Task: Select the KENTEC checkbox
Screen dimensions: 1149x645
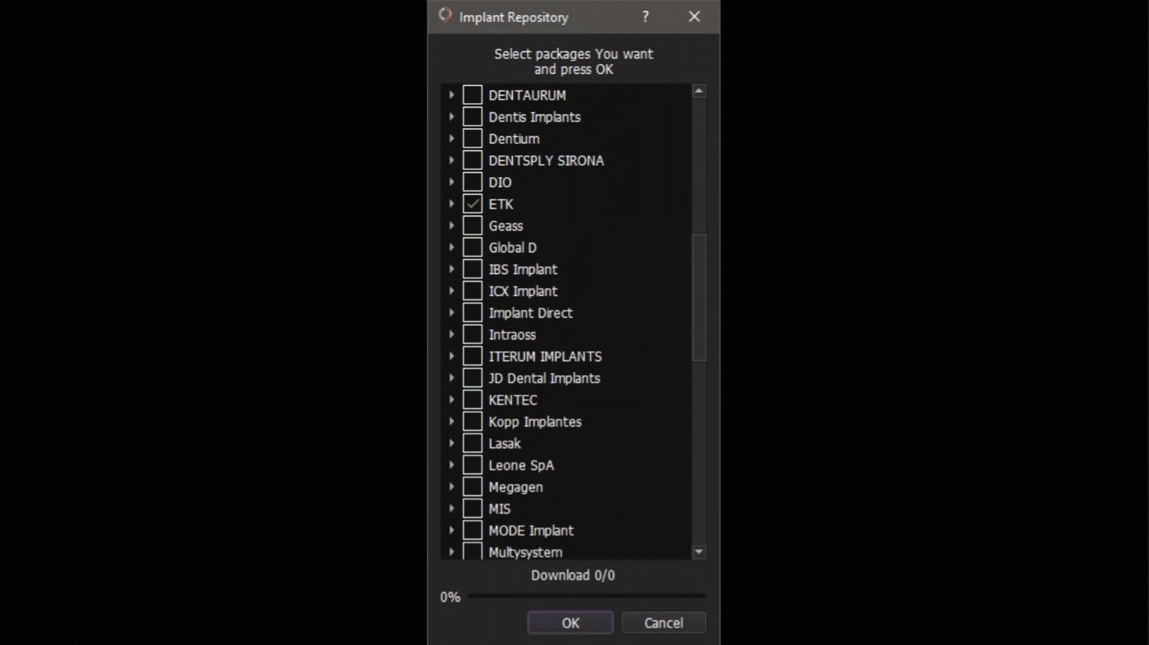Action: (x=473, y=400)
